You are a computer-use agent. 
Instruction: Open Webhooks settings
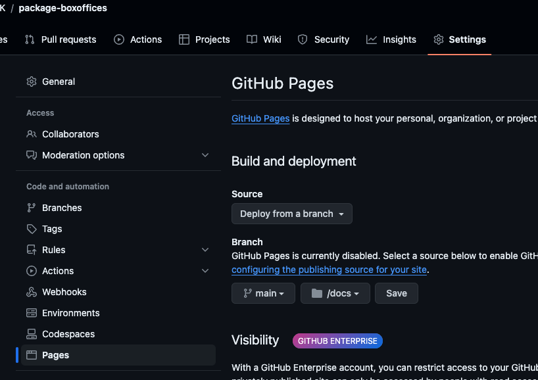[118, 292]
